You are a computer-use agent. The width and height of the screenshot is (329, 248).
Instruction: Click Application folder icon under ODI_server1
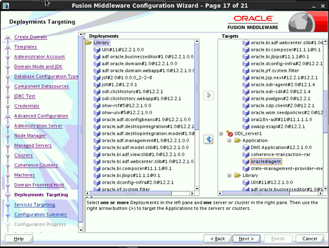[237, 140]
